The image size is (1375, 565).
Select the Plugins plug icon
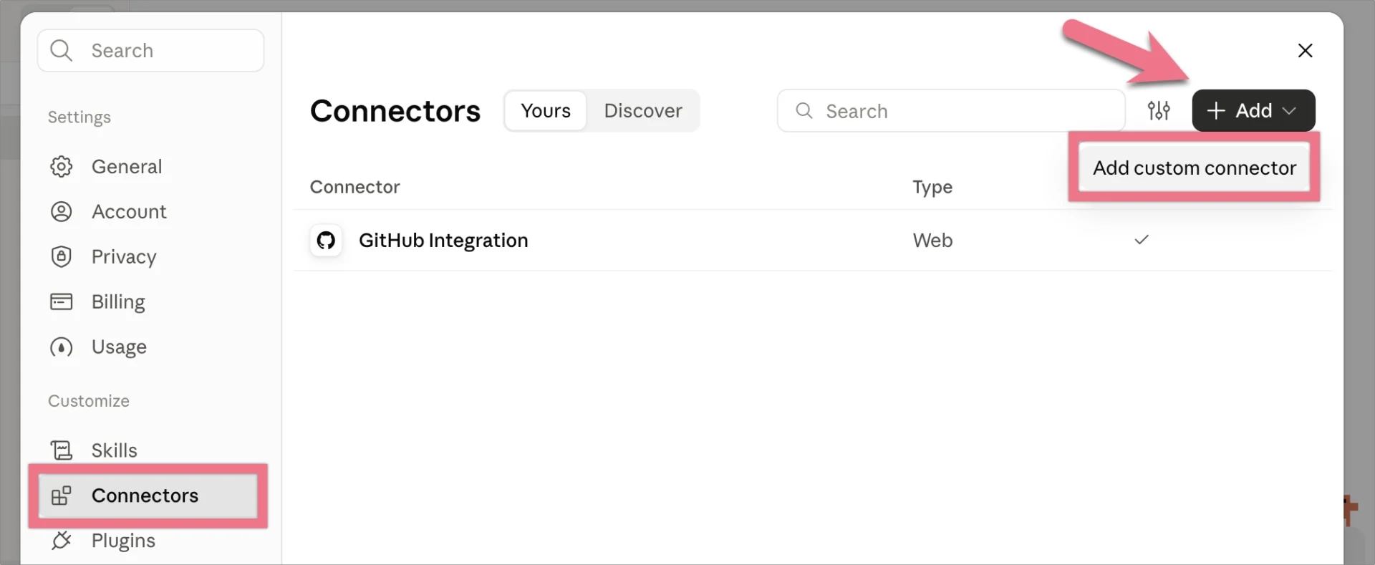(61, 540)
